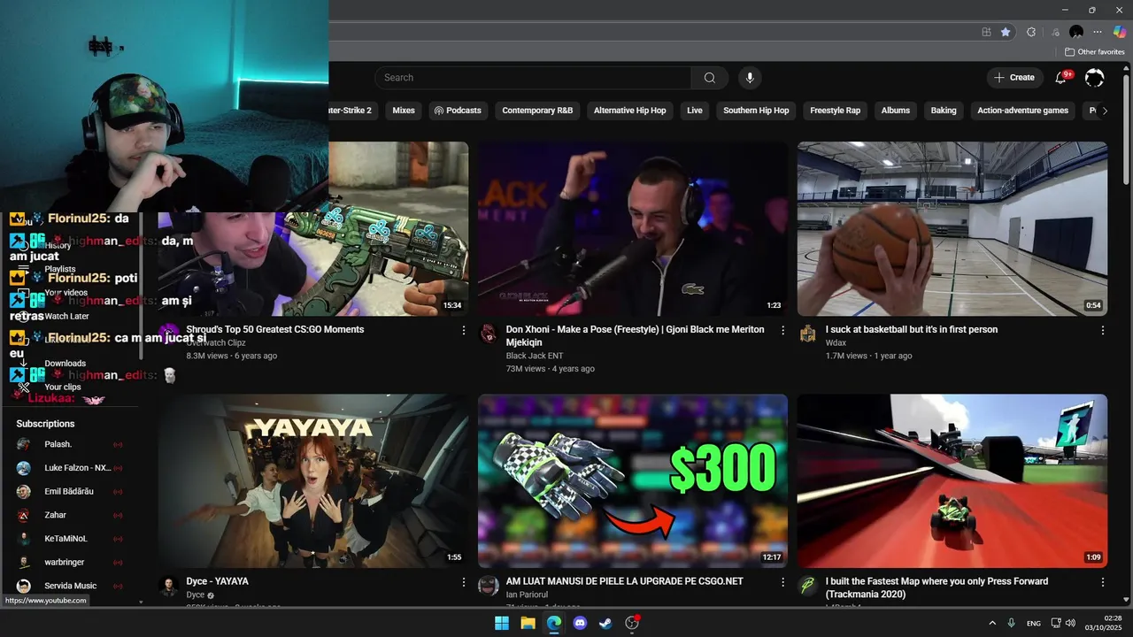This screenshot has width=1133, height=637.
Task: Open KeTaMiNoL subscription channel
Action: pyautogui.click(x=71, y=539)
